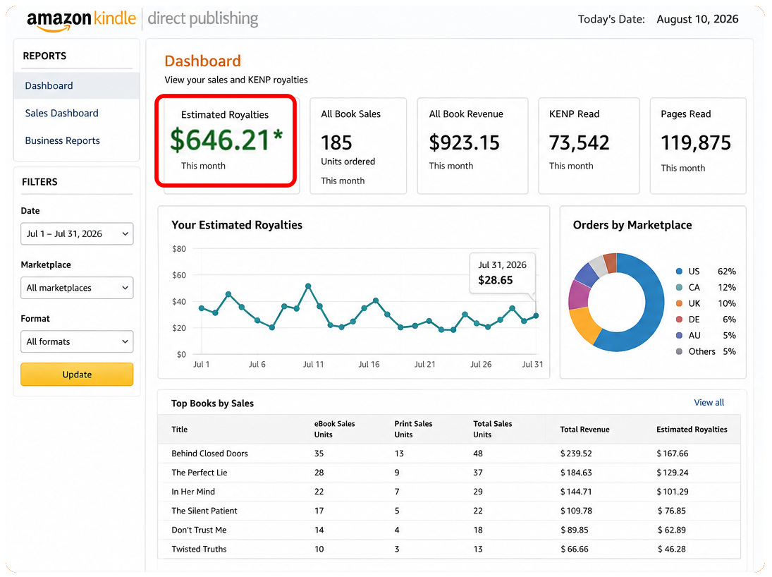The image size is (772, 577).
Task: Click the DE red legend dot
Action: click(x=679, y=320)
